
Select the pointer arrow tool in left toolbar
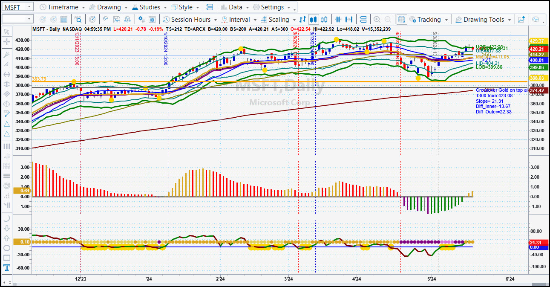coord(7,32)
